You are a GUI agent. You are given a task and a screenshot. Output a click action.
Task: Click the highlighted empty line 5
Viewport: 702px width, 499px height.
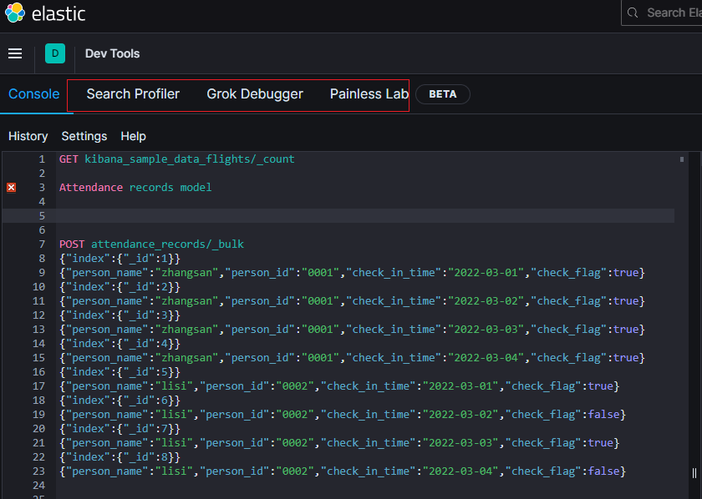(x=334, y=216)
